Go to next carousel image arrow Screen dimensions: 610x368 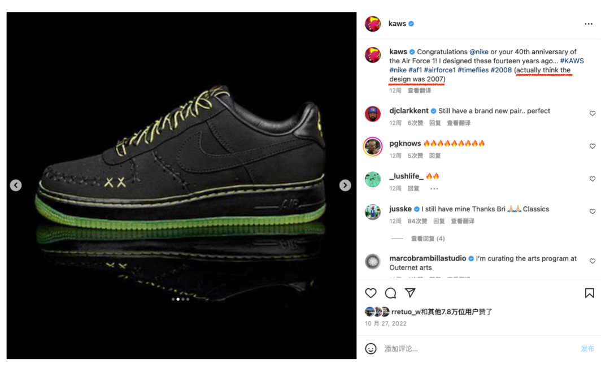pyautogui.click(x=345, y=185)
